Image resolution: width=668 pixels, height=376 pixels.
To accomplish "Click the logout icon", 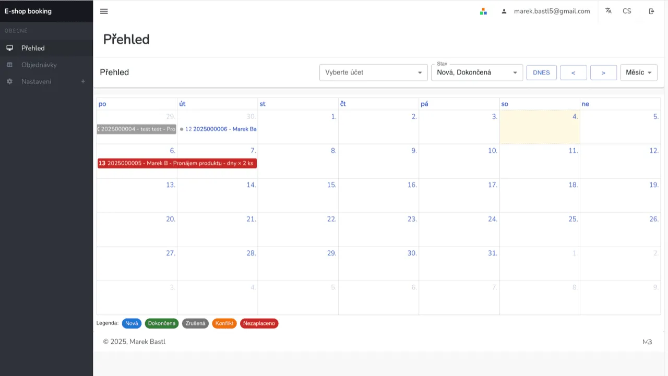I will (x=651, y=11).
